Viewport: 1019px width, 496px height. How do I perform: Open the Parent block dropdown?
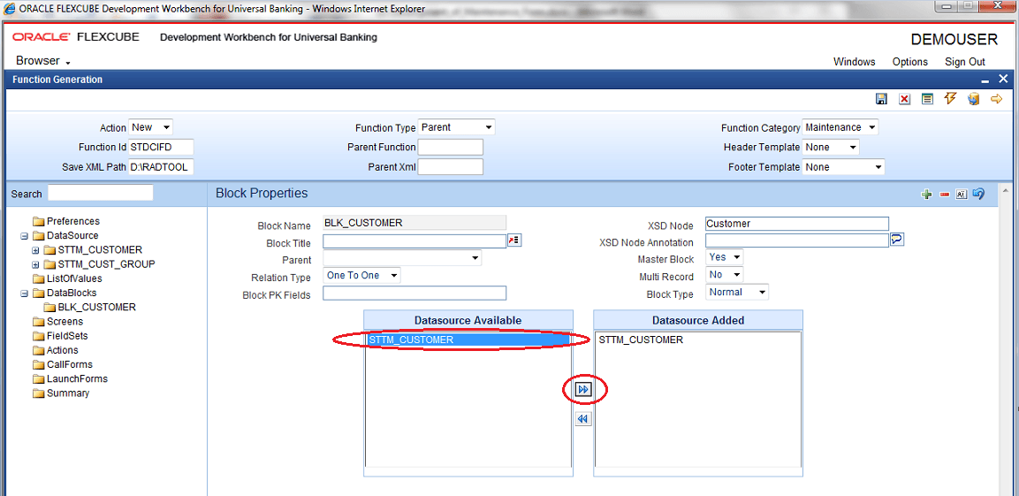(x=402, y=259)
